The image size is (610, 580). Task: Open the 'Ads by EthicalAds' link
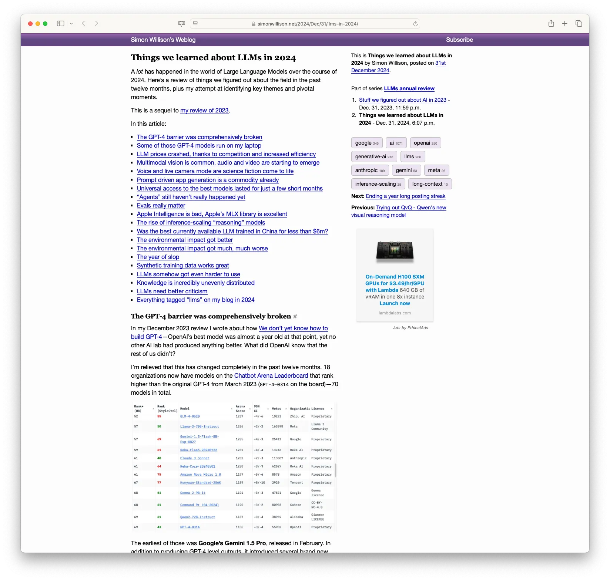(410, 328)
